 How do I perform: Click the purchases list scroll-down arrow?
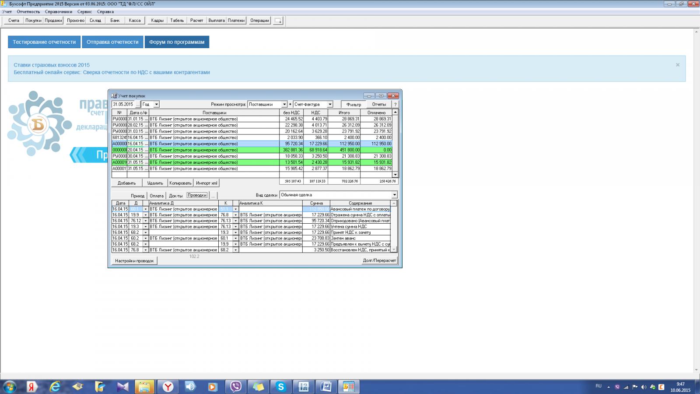pyautogui.click(x=395, y=174)
